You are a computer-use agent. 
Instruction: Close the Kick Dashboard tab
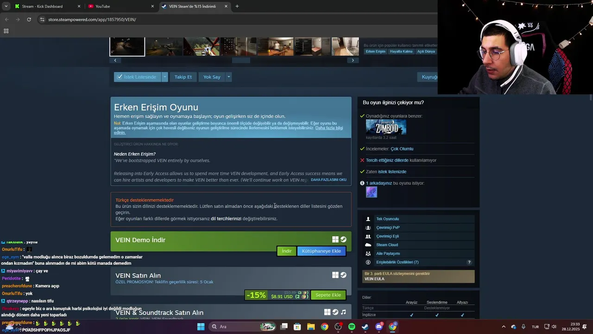pyautogui.click(x=79, y=6)
